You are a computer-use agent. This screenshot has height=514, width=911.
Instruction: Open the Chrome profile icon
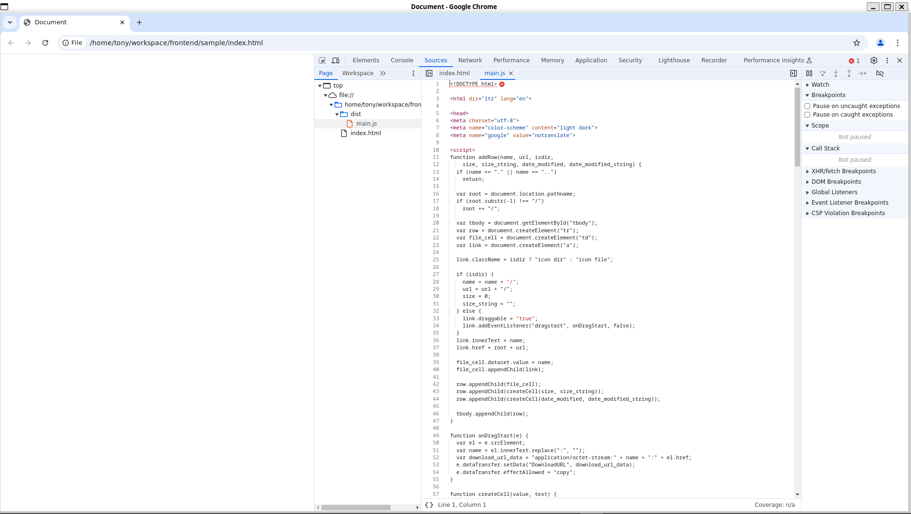point(881,43)
